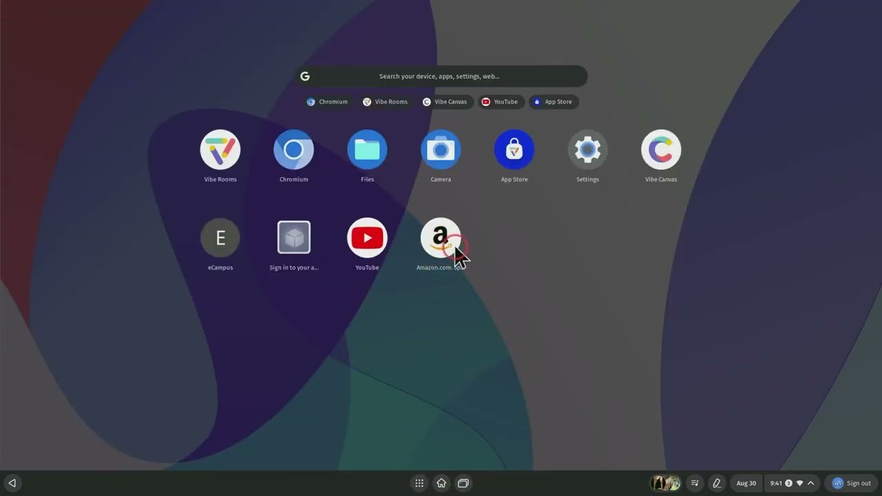Open the 'Sign in to your a...' shortcut
Viewport: 882px width, 496px height.
(294, 238)
